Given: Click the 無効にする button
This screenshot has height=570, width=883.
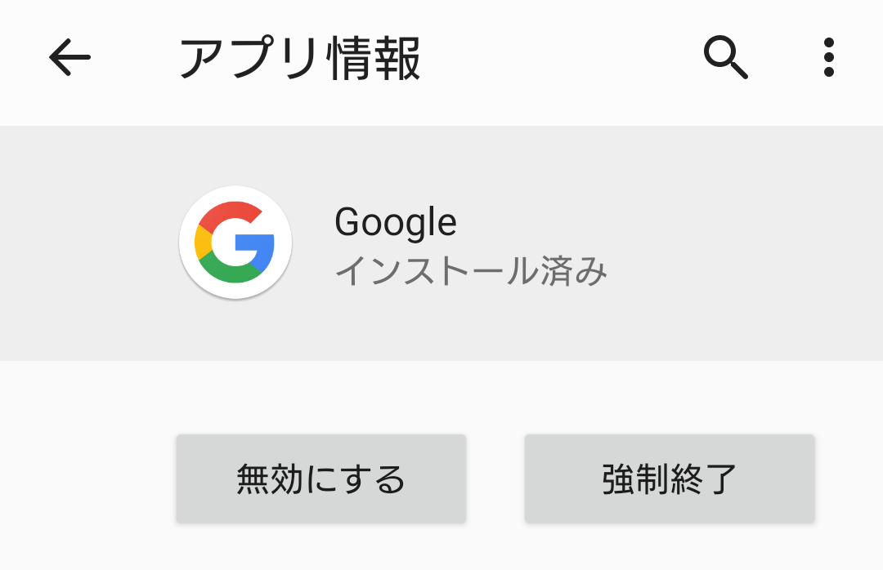Looking at the screenshot, I should tap(320, 479).
